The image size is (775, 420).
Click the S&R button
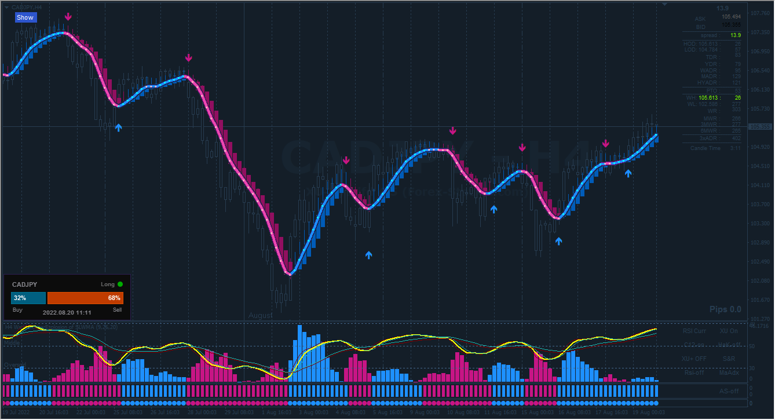[x=729, y=359]
